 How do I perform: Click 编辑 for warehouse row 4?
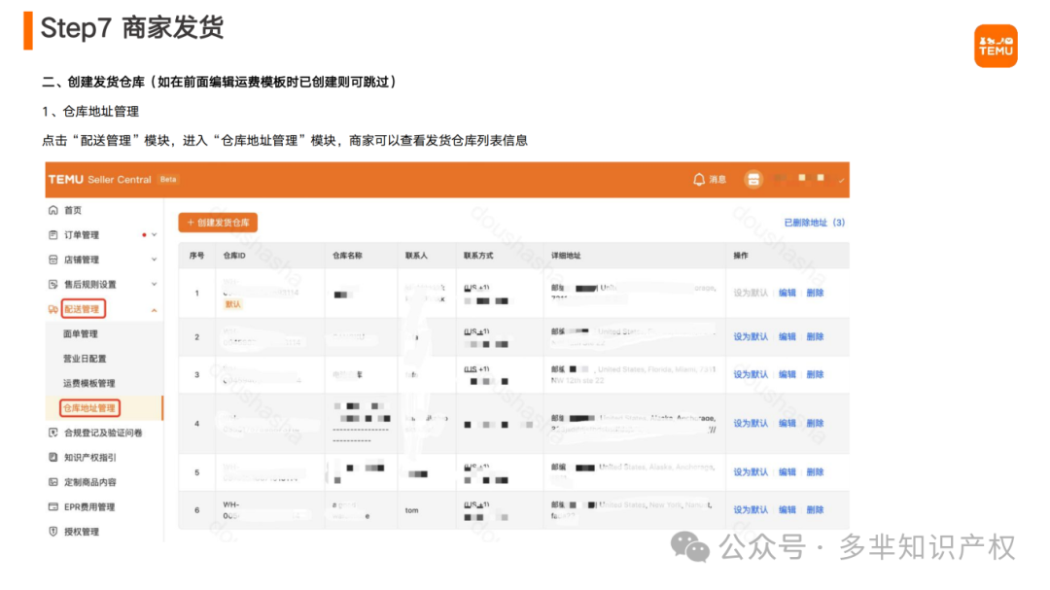(x=787, y=423)
